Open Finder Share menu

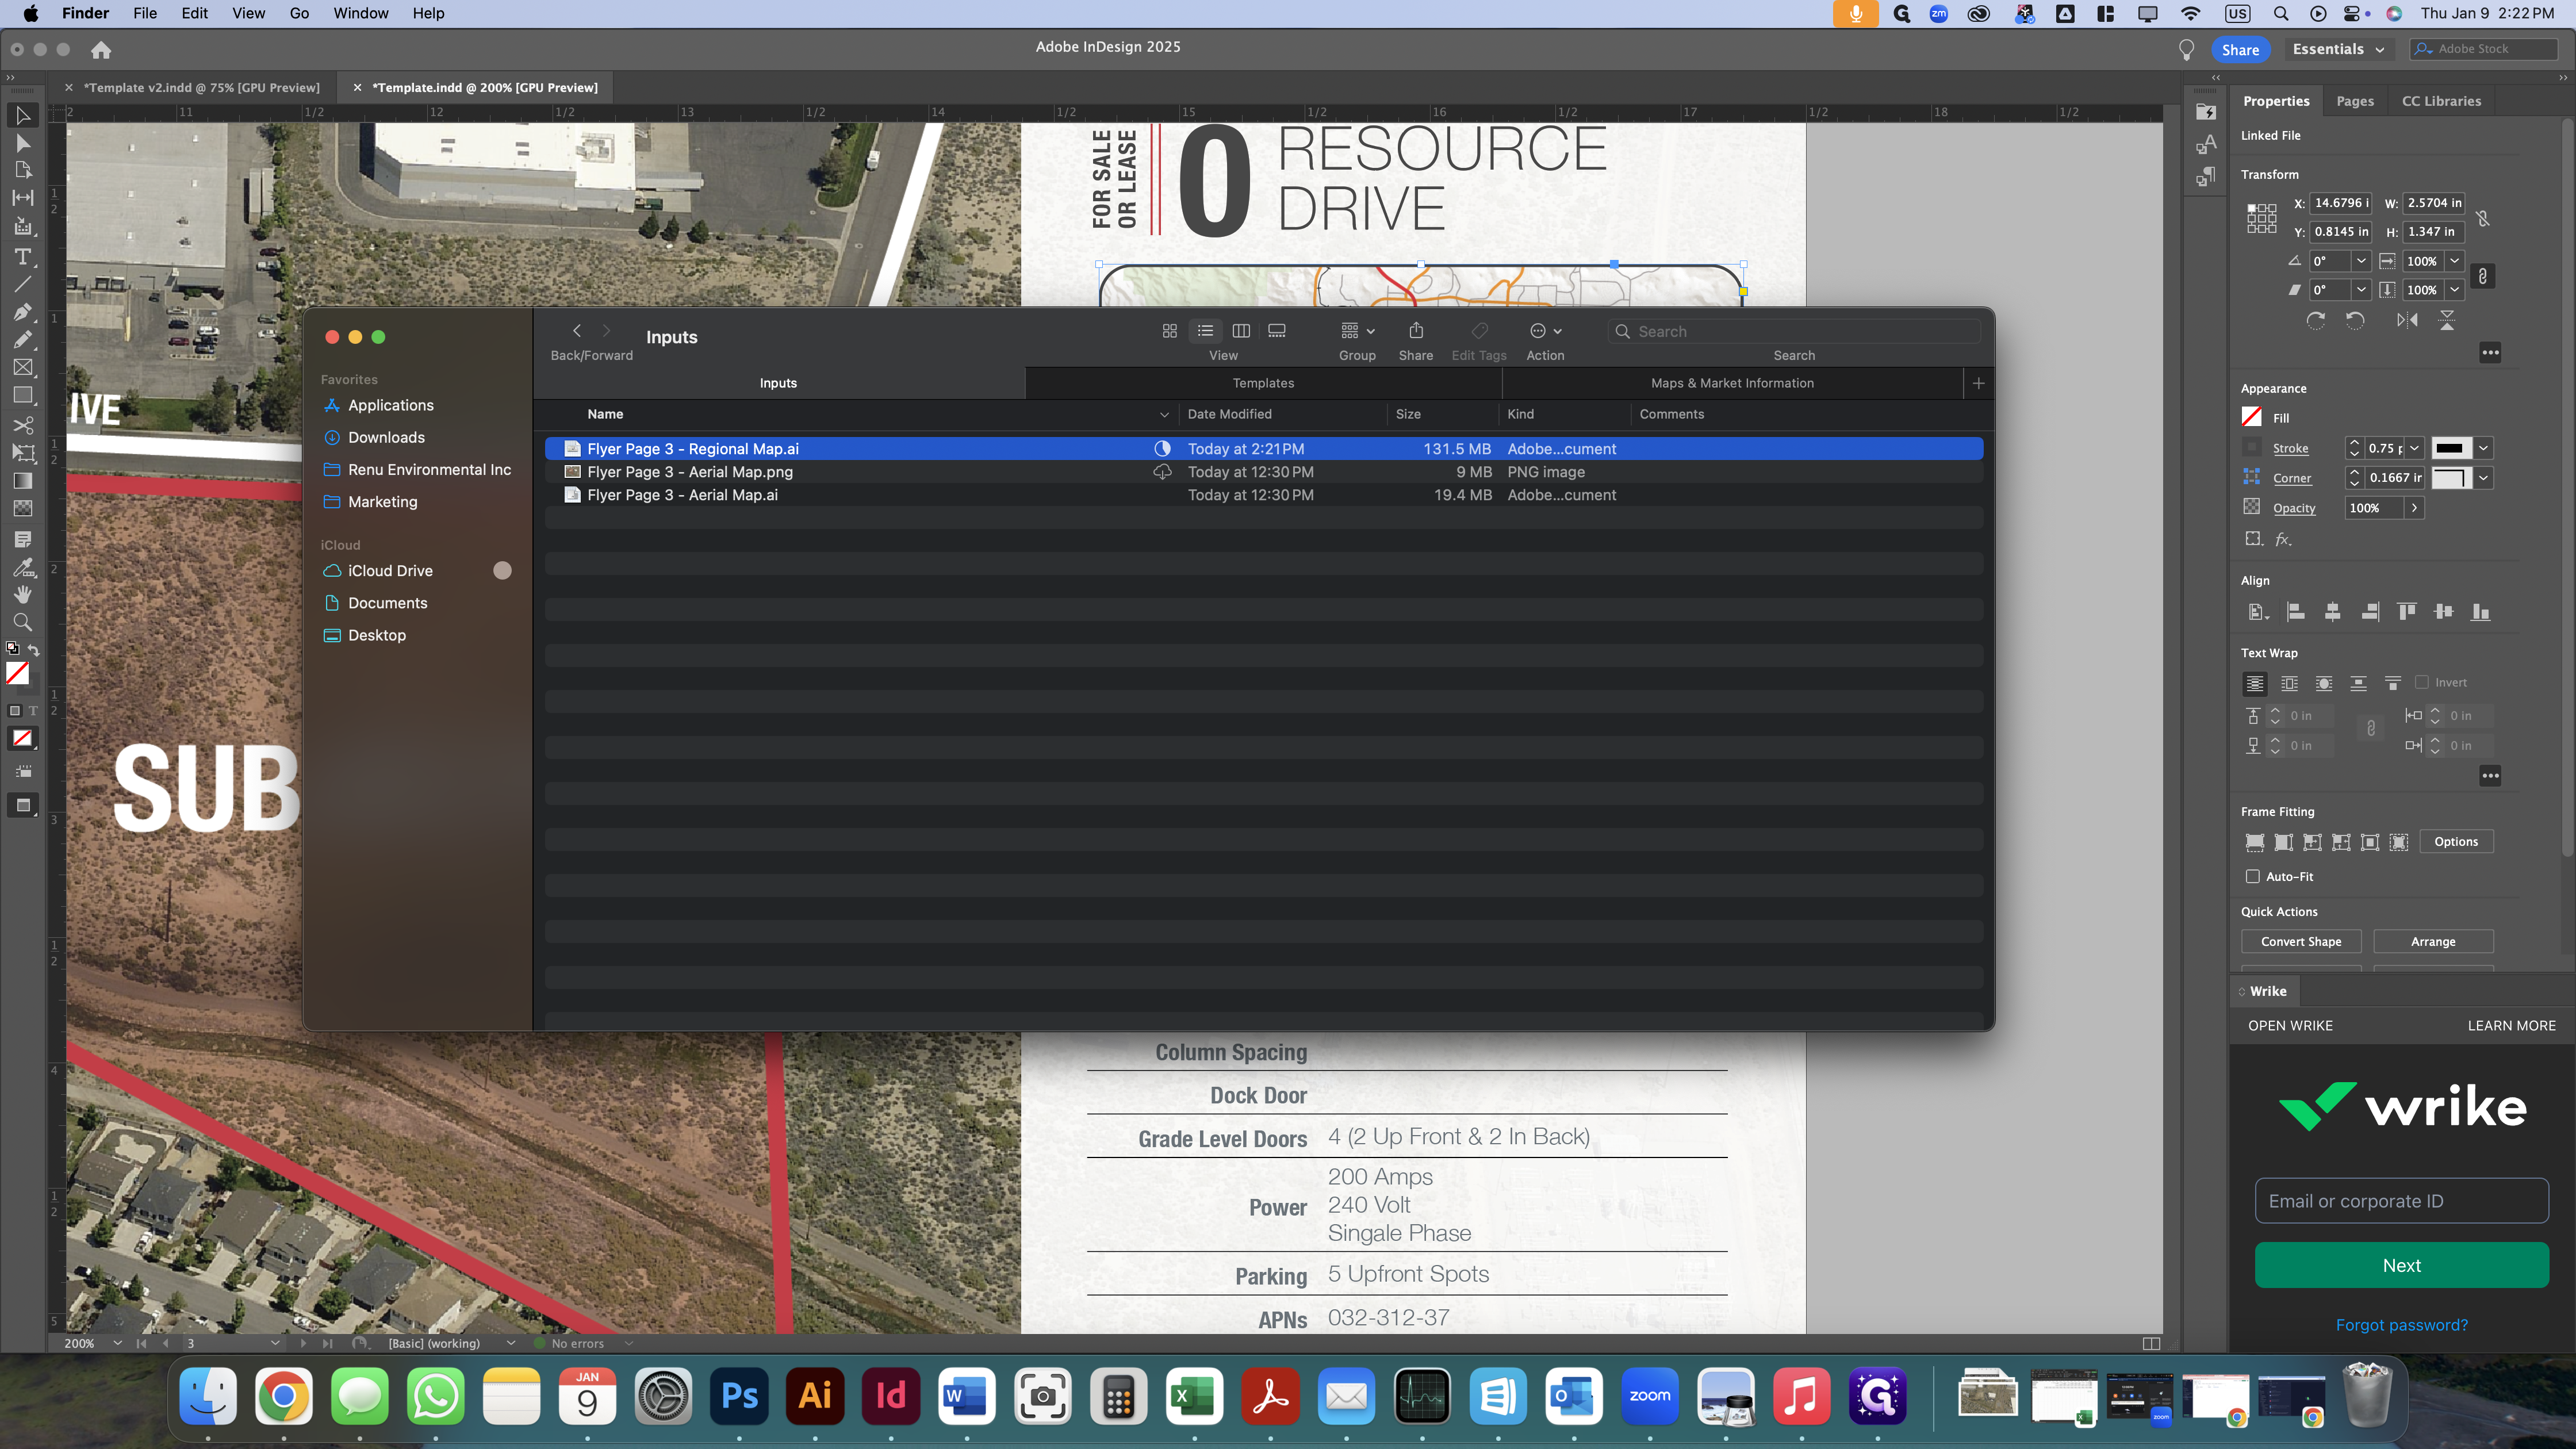click(1416, 331)
